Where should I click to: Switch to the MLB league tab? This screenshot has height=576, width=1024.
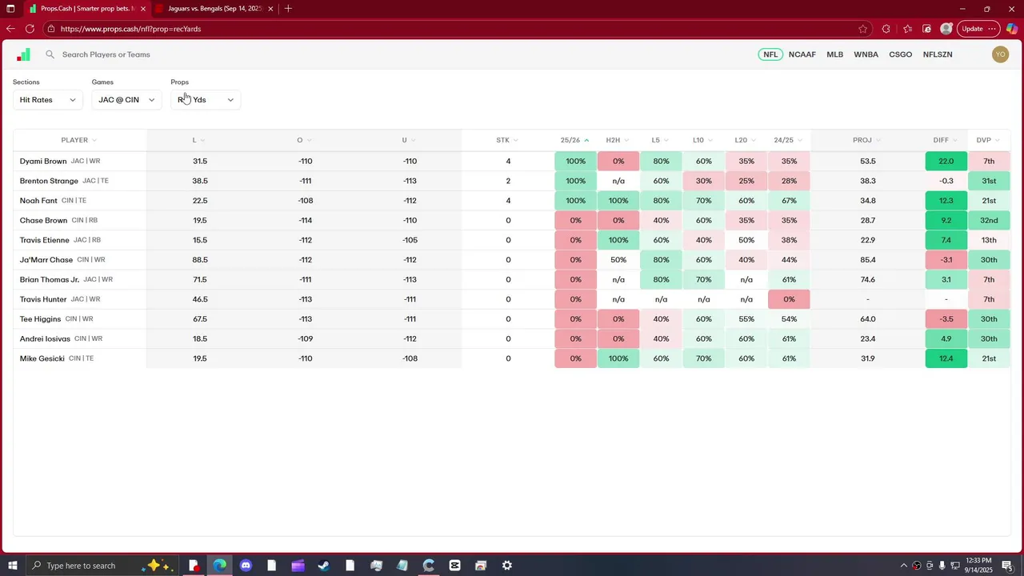pos(835,54)
